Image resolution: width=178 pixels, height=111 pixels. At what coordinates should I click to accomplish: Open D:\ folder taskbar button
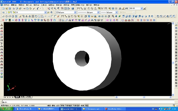point(48,109)
